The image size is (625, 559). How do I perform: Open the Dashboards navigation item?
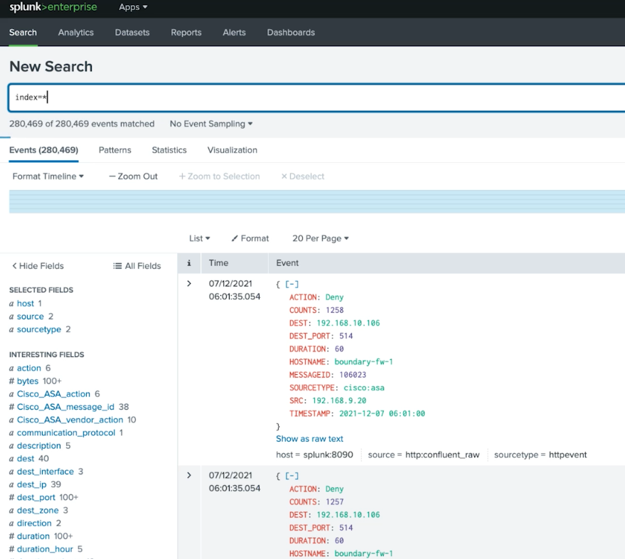291,33
